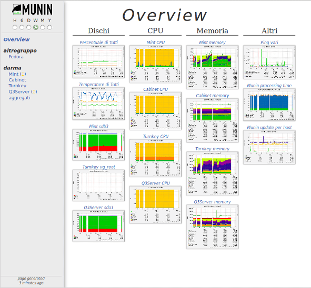Open the Fedora host under altrogruppo
The image size is (311, 288).
coord(16,57)
